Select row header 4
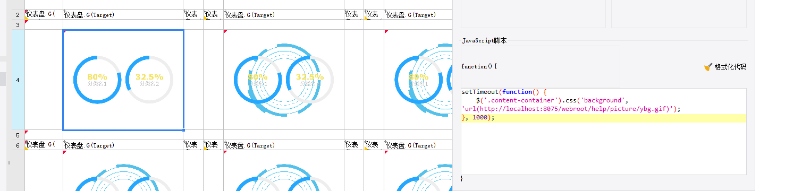The image size is (785, 191). click(x=18, y=80)
